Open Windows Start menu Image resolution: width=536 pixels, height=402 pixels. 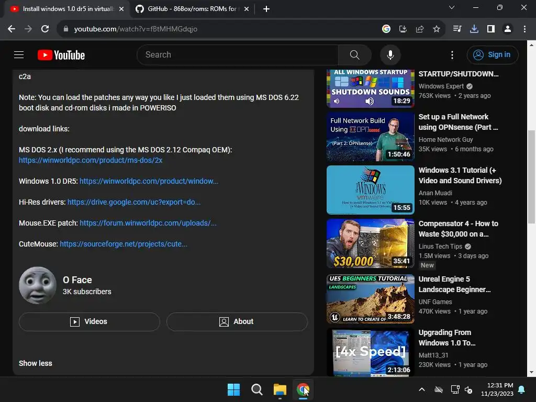coord(234,389)
